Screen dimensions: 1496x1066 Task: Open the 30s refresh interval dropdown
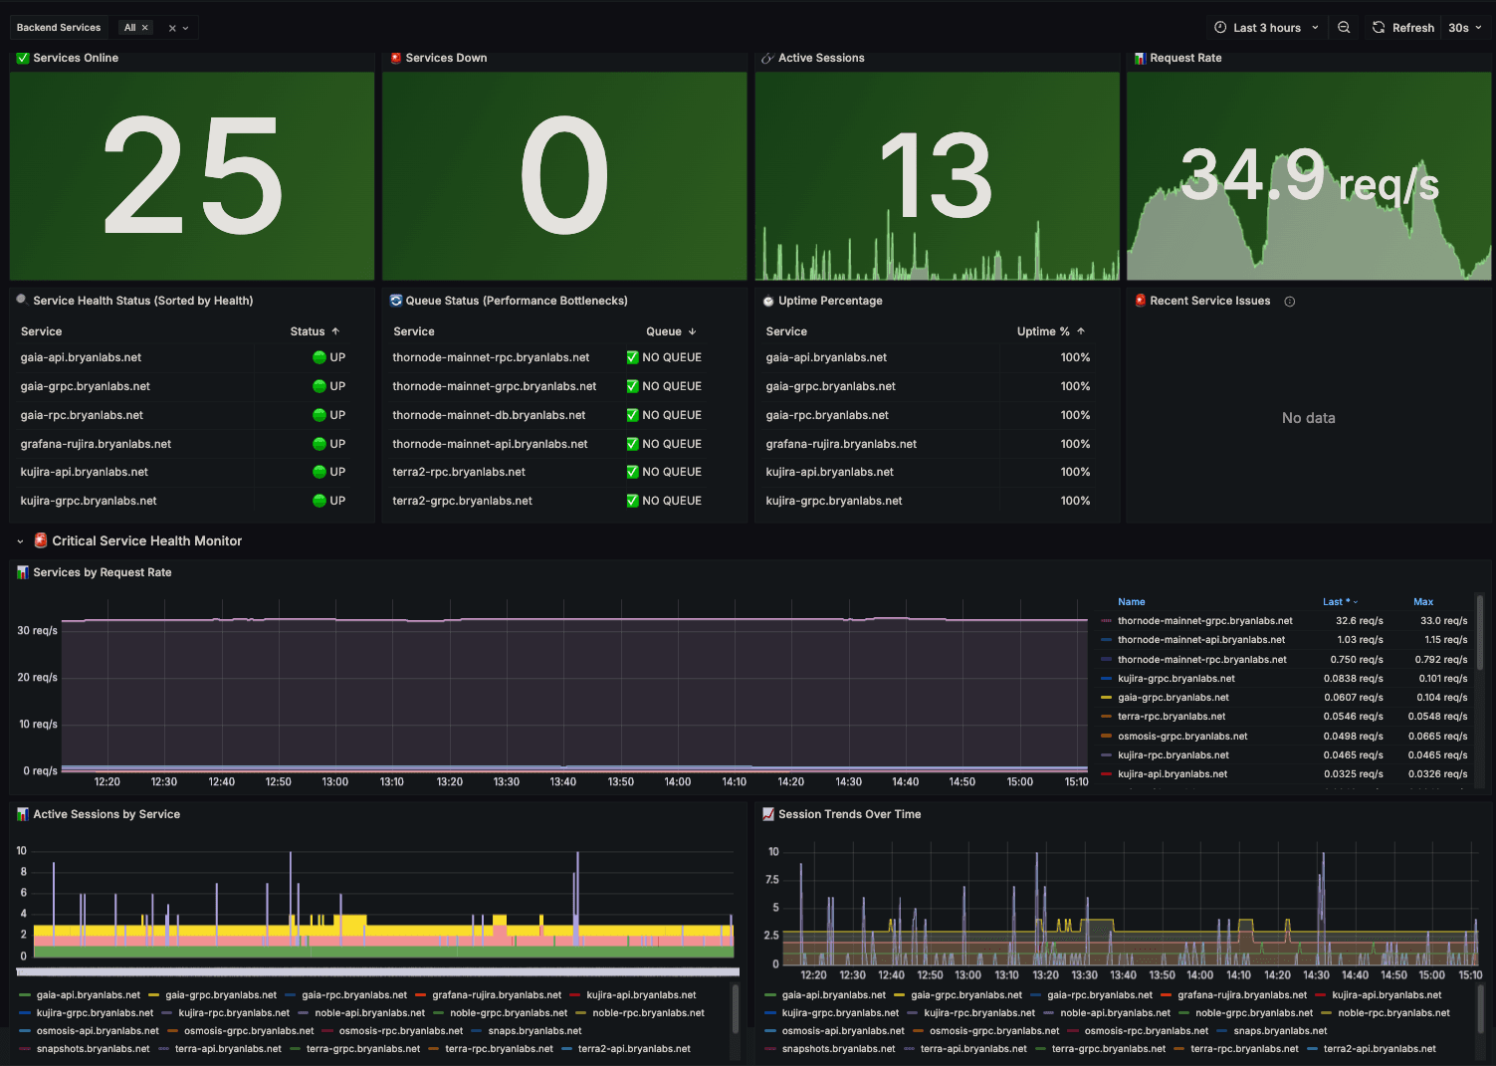(1464, 28)
